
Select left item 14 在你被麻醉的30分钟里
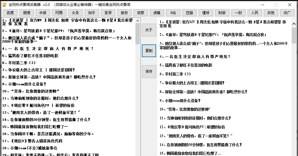point(47,120)
